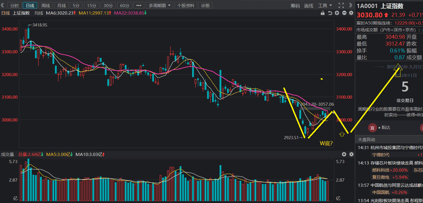Select 日线 daily chart tab
Viewport: 423px width, 203px height.
(x=30, y=5)
